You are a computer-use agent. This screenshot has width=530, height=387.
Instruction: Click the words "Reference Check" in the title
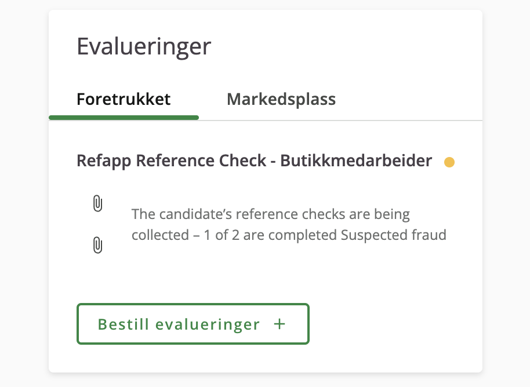pyautogui.click(x=201, y=160)
